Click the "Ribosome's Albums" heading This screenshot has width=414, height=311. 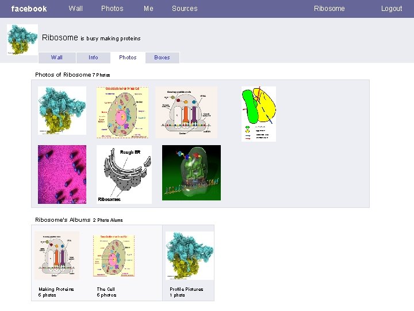[x=63, y=220]
